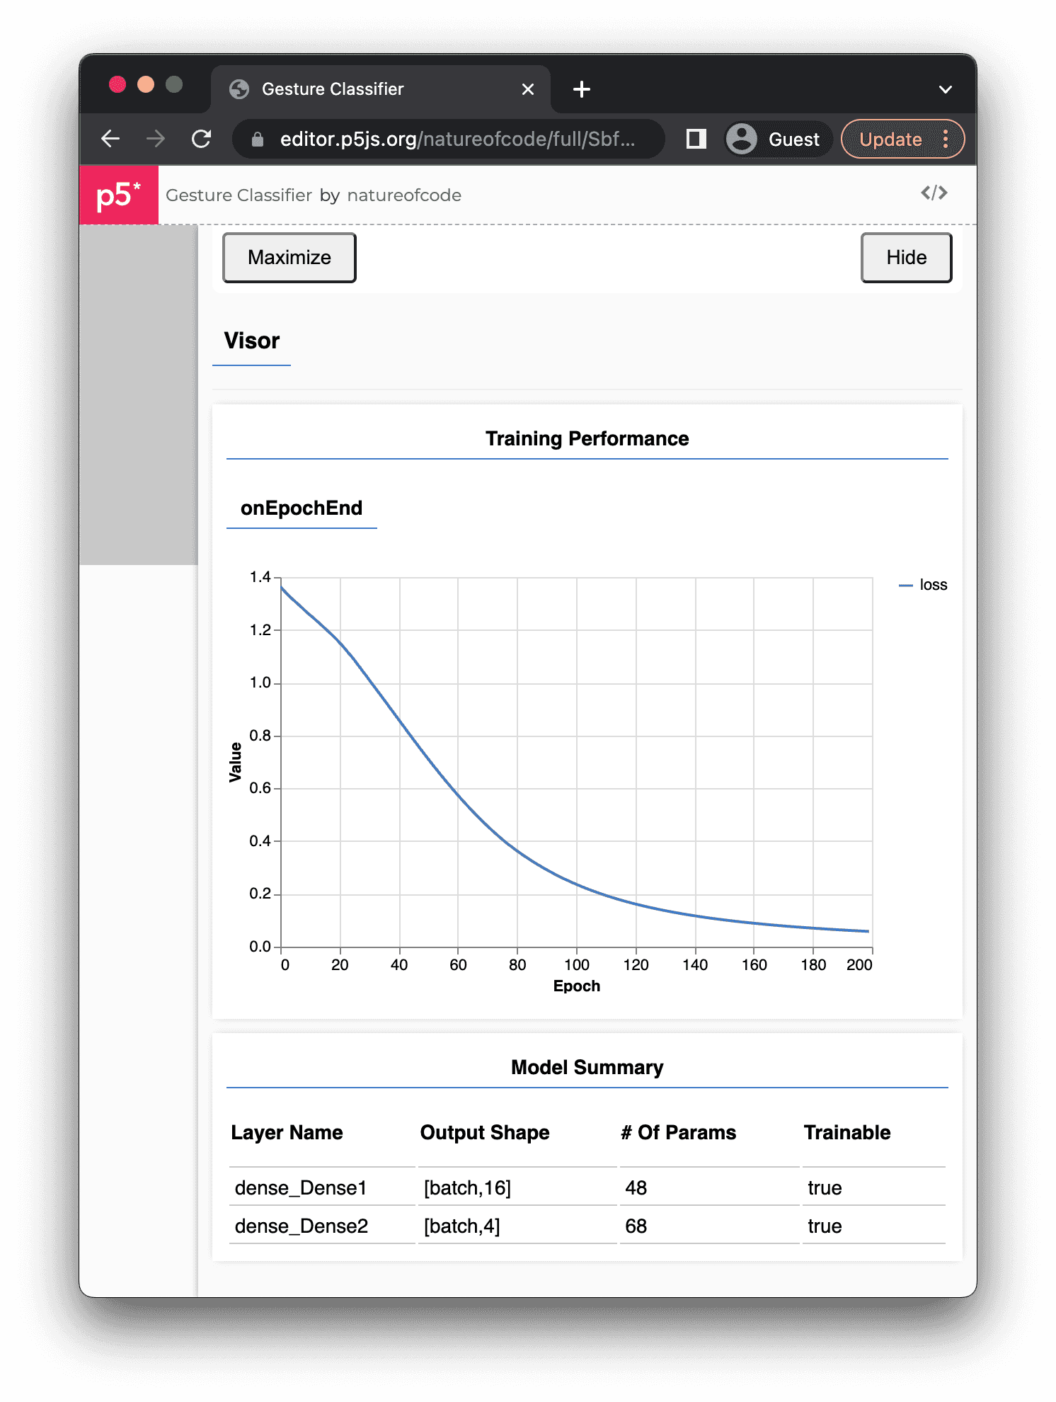
Task: Click the p5* logo
Action: point(119,195)
